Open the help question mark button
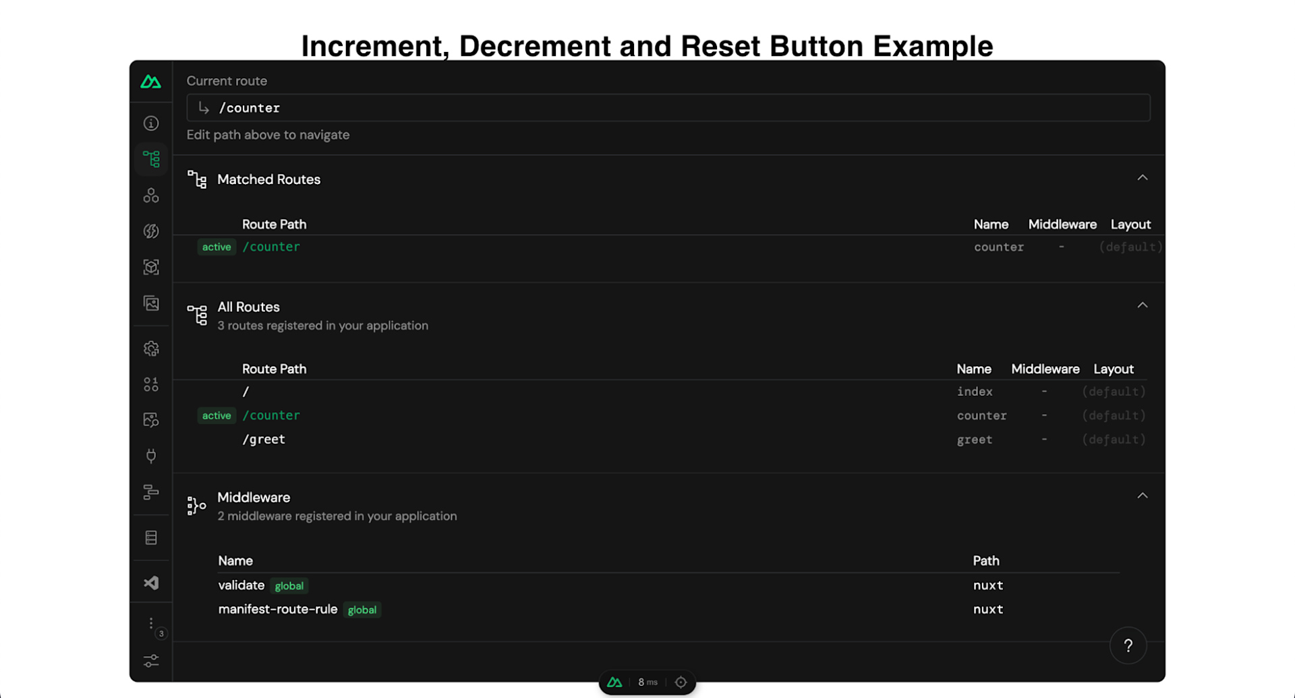This screenshot has height=698, width=1295. pos(1127,645)
